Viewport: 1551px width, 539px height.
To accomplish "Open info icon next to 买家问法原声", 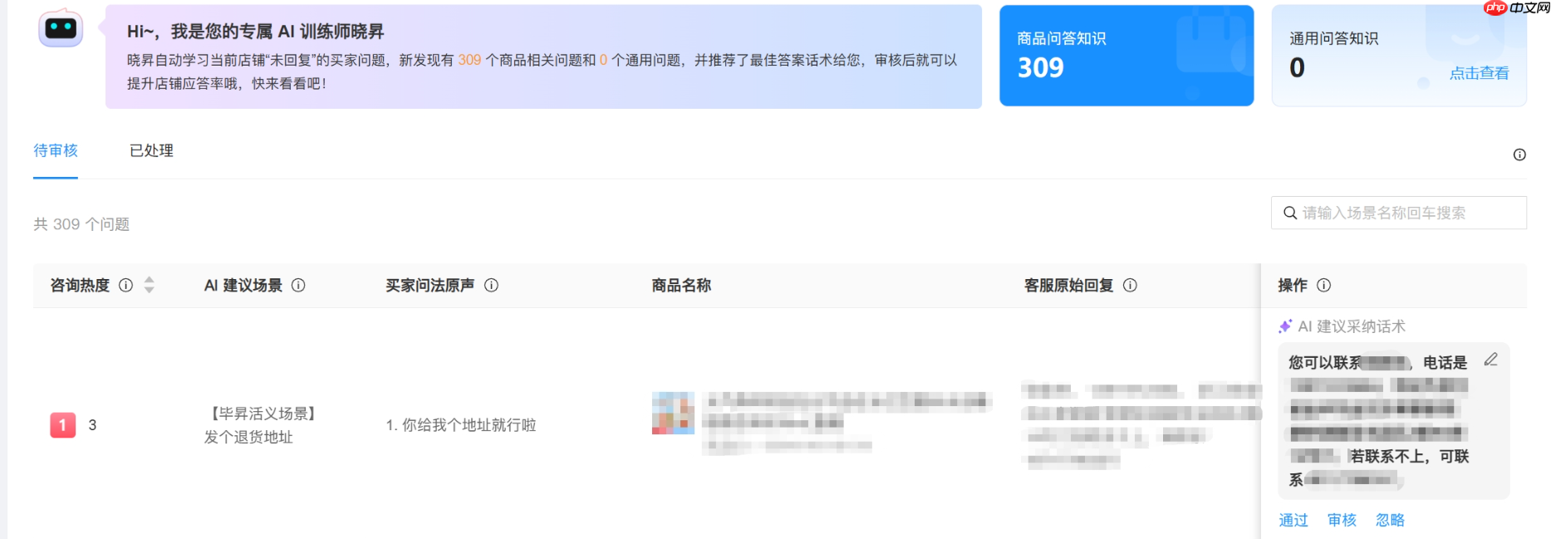I will point(491,285).
